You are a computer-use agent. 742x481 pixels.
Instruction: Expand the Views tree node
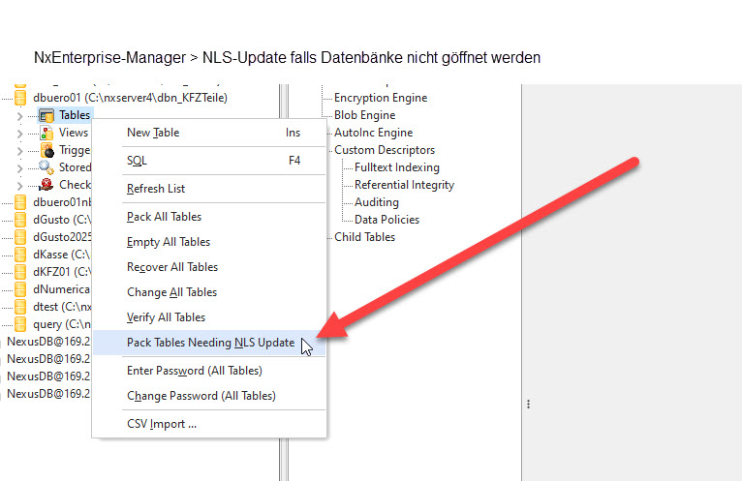tap(19, 133)
